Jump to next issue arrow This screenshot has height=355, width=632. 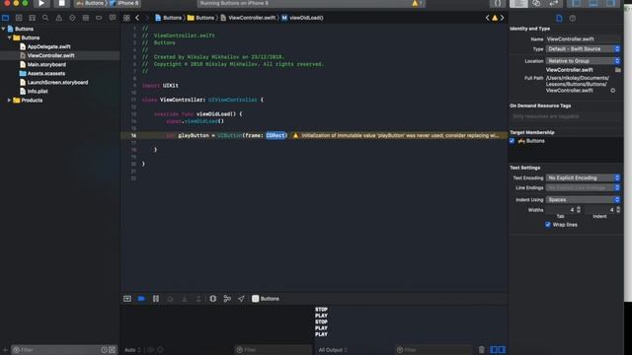[503, 18]
